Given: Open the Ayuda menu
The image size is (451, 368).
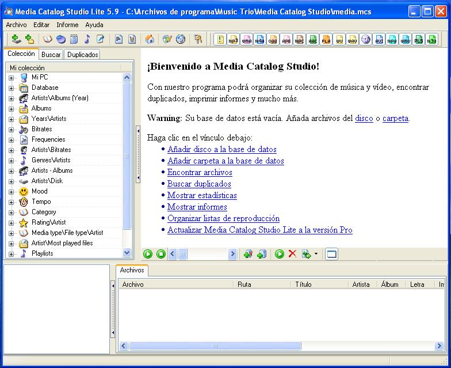Looking at the screenshot, I should tap(94, 25).
